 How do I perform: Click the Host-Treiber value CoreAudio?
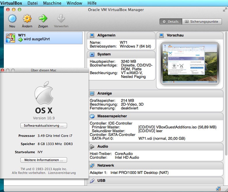(124, 154)
